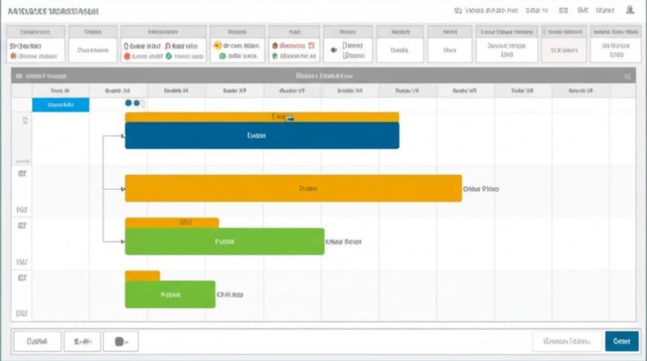Select the blue highlighted cell under the first column
647x361 pixels.
61,105
